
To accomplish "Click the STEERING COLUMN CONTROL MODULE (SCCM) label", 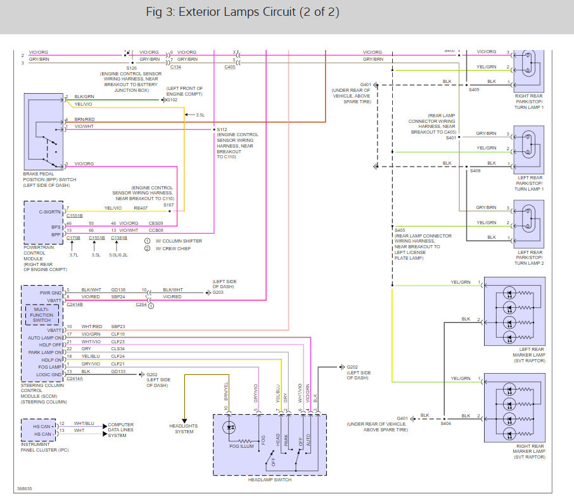I will click(44, 393).
